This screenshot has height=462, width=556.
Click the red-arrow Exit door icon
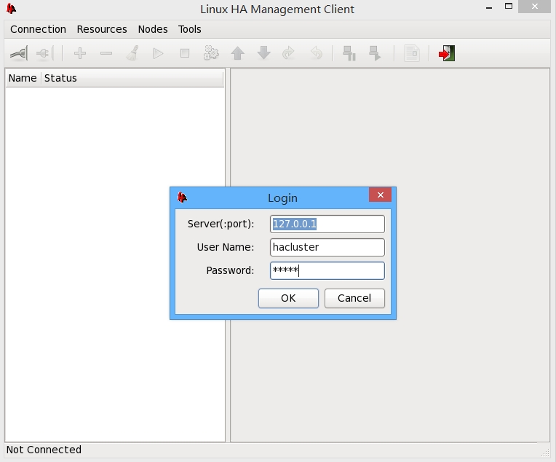point(447,53)
